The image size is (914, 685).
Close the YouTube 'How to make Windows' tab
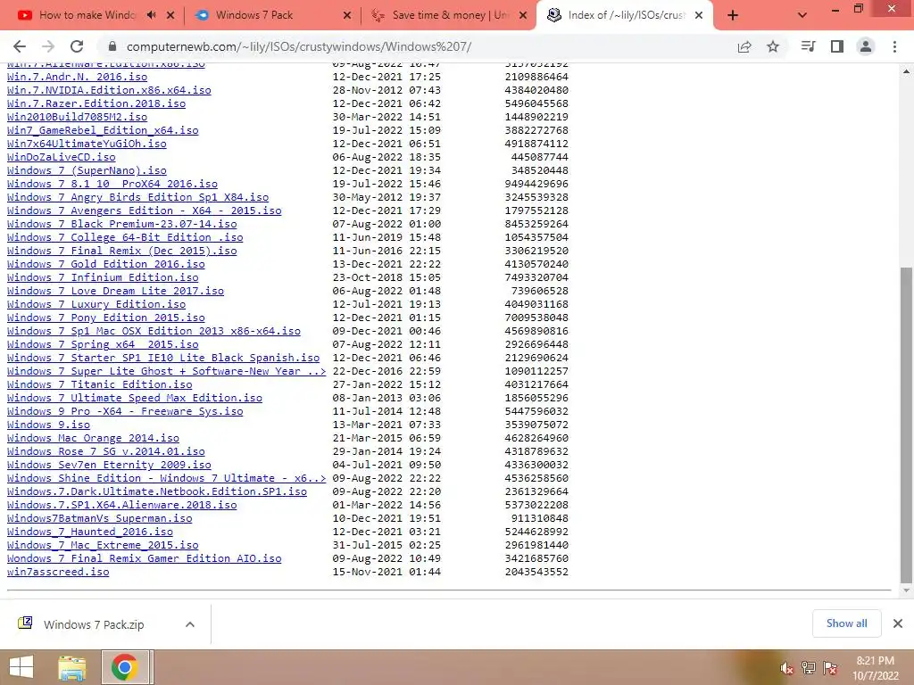[170, 15]
